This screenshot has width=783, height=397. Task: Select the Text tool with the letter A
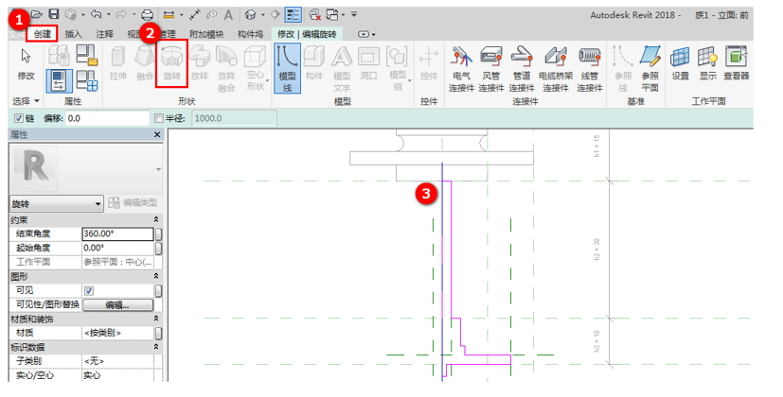coord(228,15)
